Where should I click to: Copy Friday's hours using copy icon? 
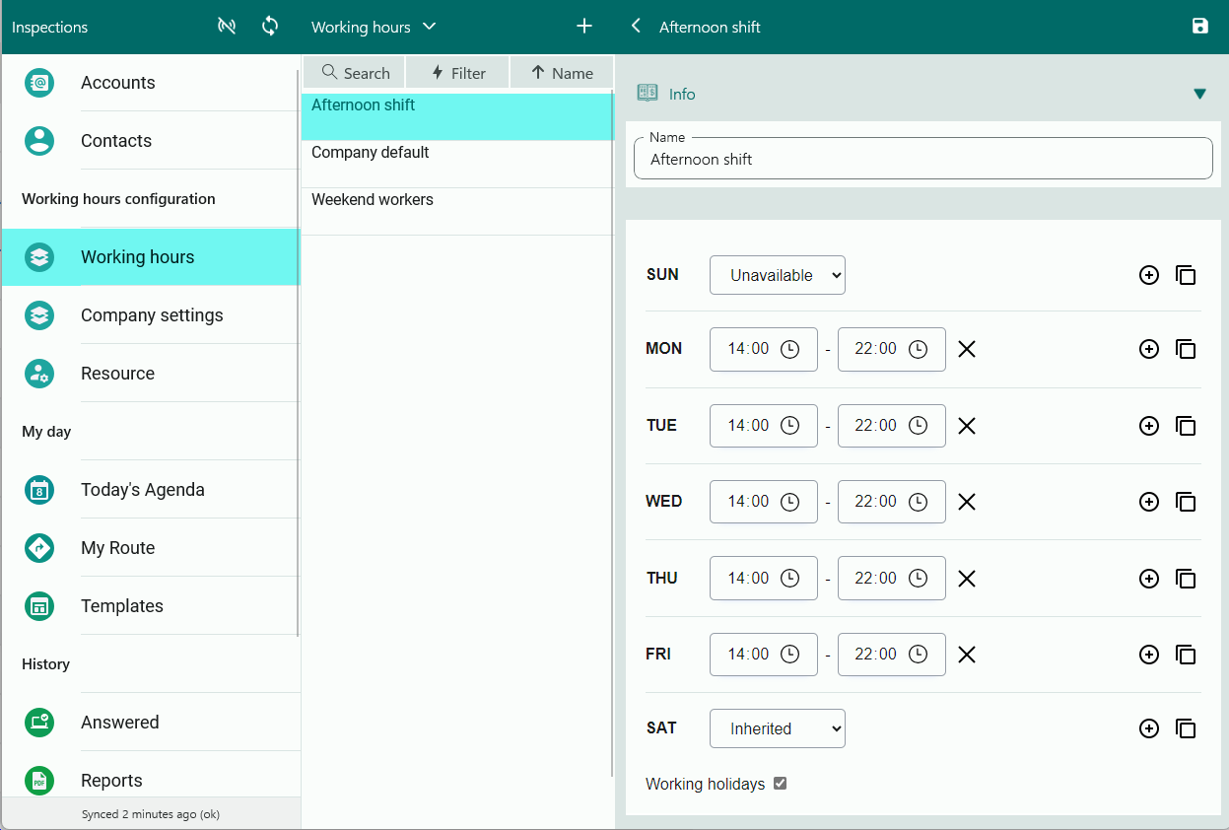[x=1186, y=655]
